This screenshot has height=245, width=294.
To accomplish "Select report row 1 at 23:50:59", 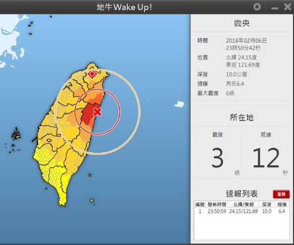I will pyautogui.click(x=240, y=211).
